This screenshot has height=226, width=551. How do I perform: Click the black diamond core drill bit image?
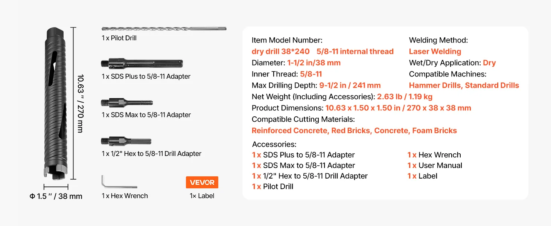(x=56, y=104)
